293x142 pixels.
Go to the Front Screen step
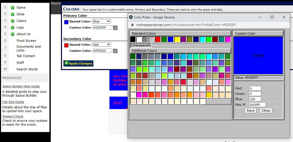(x=26, y=41)
